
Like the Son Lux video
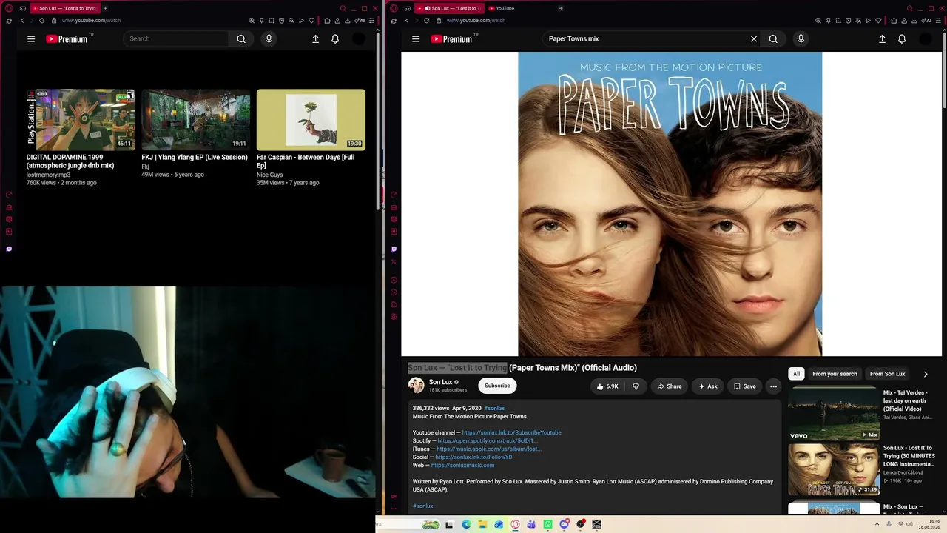coord(607,386)
